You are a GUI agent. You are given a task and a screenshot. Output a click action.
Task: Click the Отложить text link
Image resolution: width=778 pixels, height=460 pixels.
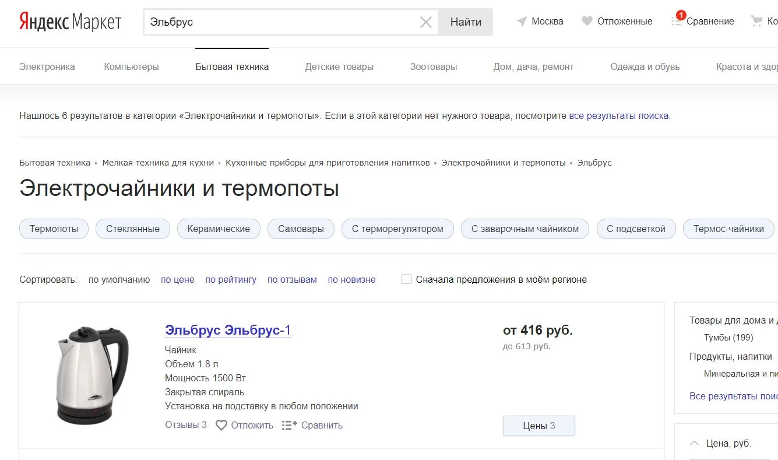pyautogui.click(x=252, y=426)
